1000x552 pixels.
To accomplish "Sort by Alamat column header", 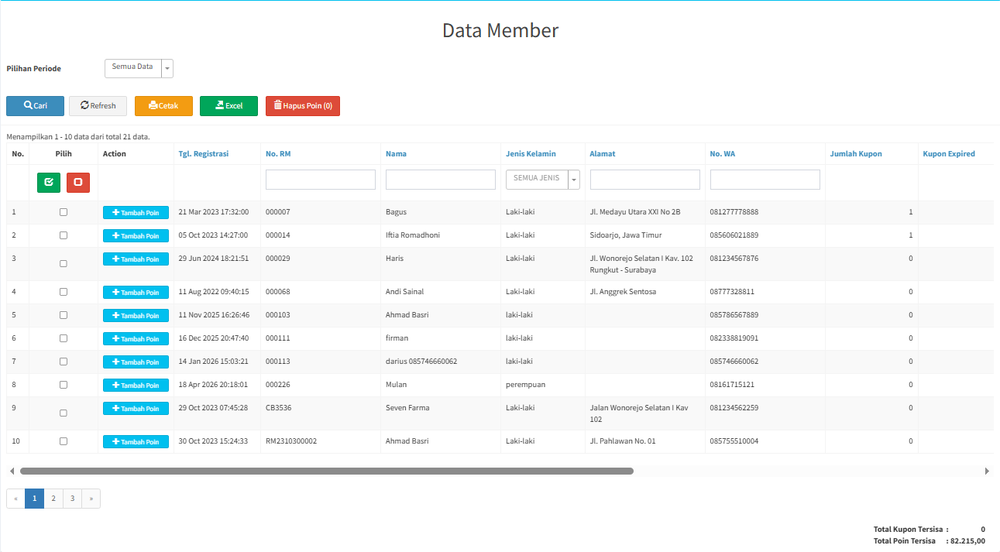I will pyautogui.click(x=603, y=153).
